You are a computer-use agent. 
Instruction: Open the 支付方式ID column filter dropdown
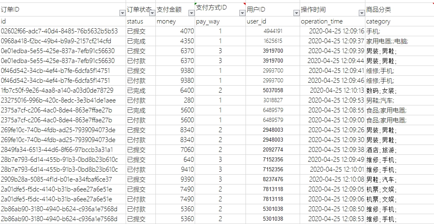243,13
